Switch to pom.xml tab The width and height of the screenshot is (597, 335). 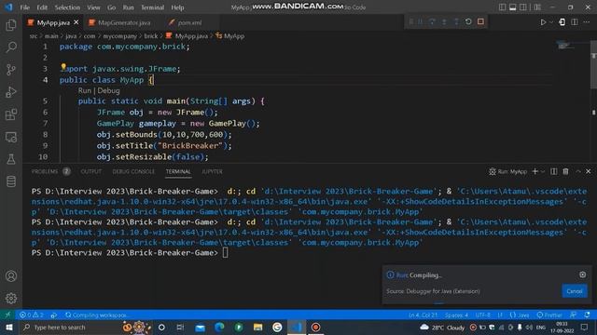pos(189,22)
